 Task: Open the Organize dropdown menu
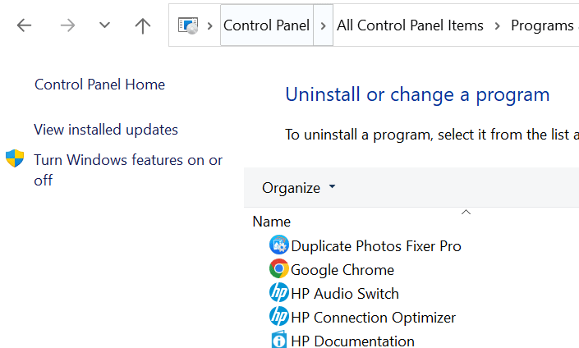point(298,188)
